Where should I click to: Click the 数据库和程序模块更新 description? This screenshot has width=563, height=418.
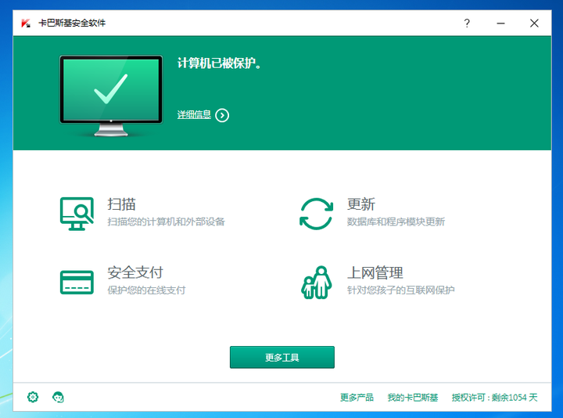396,222
